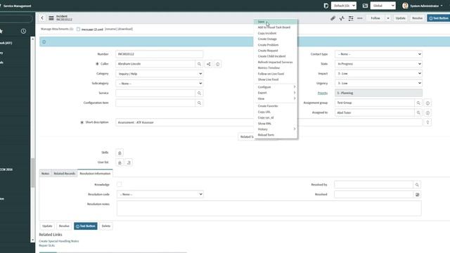Click the suggestion bulb beside Short description

(x=427, y=122)
